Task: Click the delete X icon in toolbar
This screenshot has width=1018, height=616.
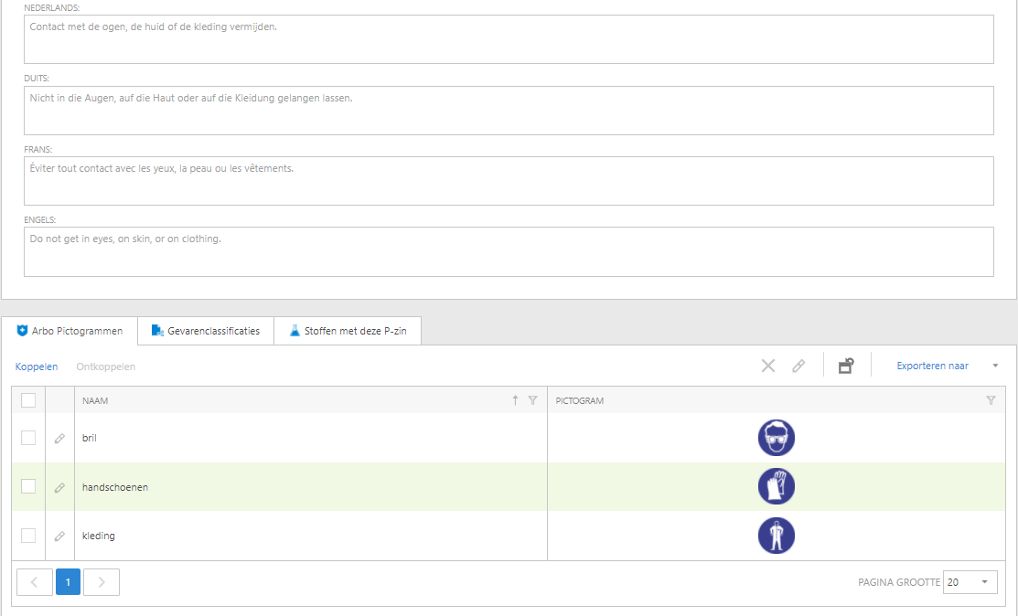Action: 768,366
